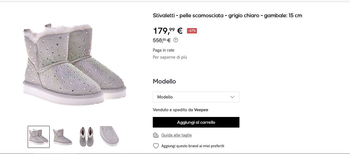The image size is (350, 154).
Task: Select the single boot side-view thumbnail
Action: click(62, 136)
